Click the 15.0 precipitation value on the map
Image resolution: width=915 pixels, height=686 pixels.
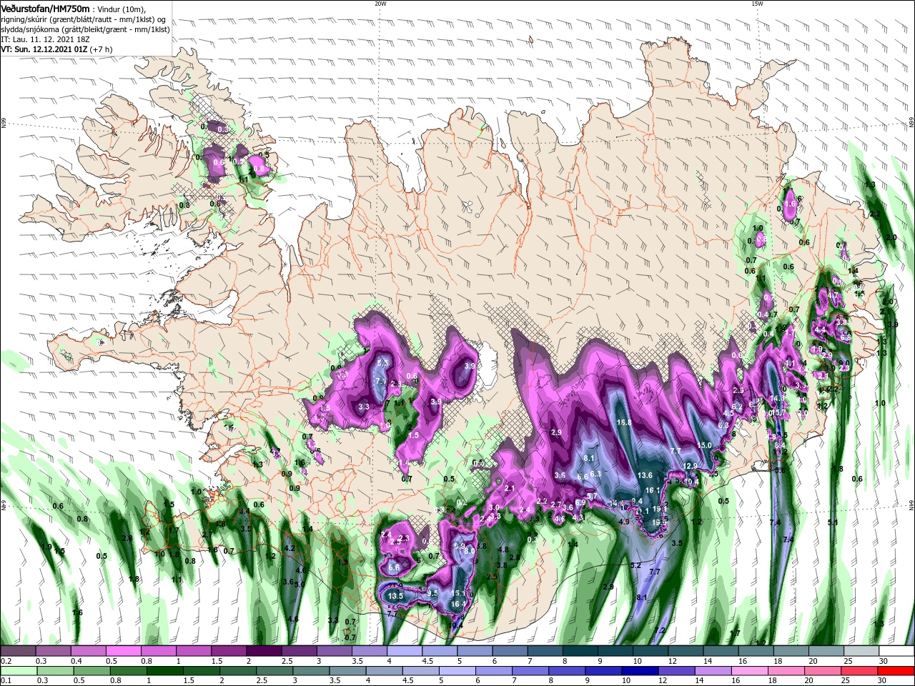point(704,445)
